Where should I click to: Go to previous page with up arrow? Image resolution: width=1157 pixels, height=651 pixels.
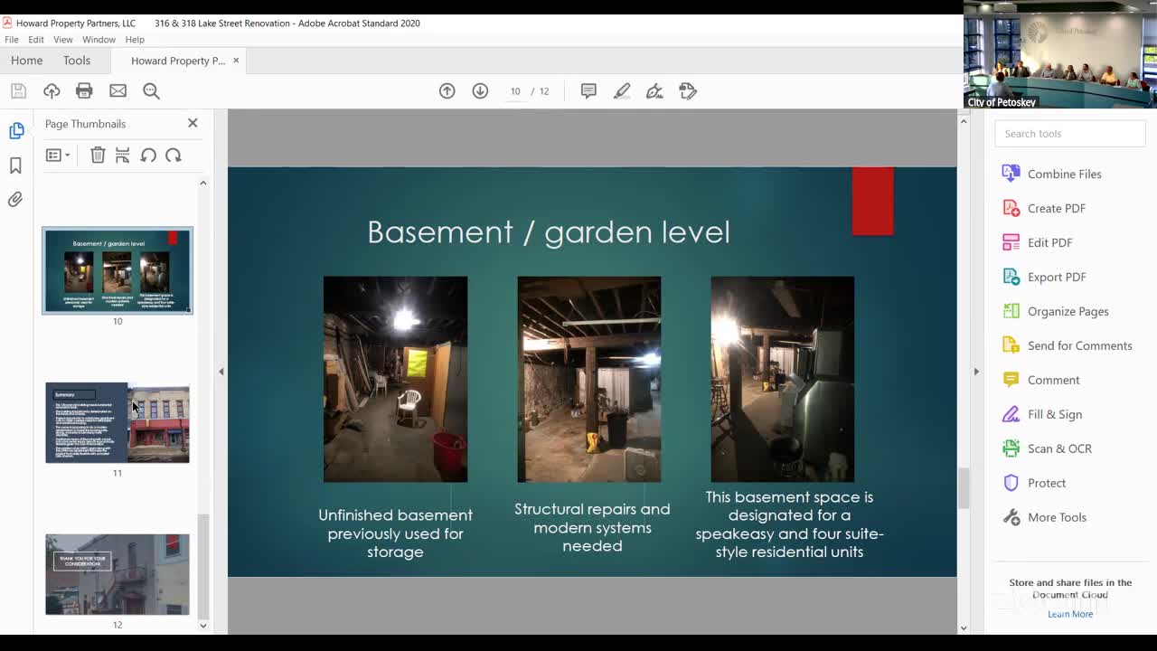coord(447,90)
